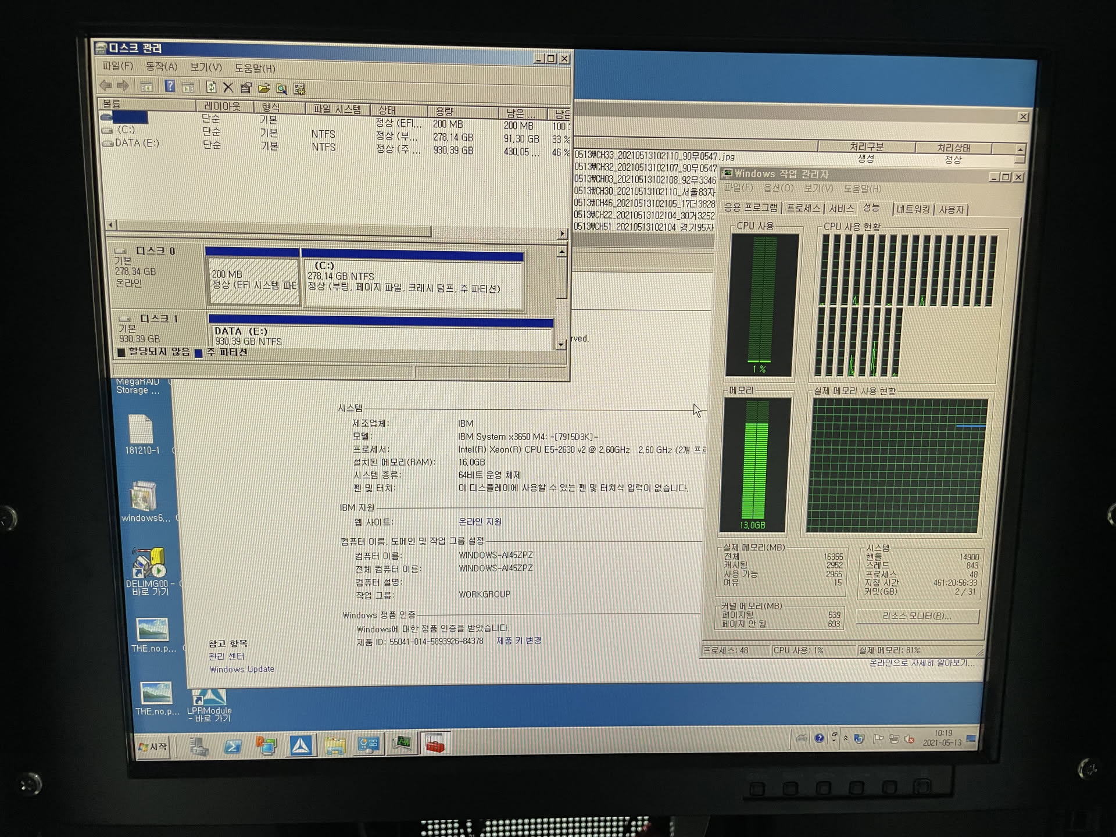Click the delete X icon in toolbar
Screen dimensions: 1116x837
tap(228, 88)
